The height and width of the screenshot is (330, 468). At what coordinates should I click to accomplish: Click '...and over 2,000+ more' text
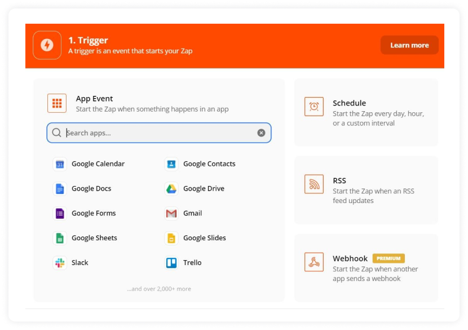pos(159,289)
